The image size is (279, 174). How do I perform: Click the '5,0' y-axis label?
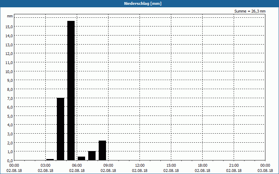10,116
